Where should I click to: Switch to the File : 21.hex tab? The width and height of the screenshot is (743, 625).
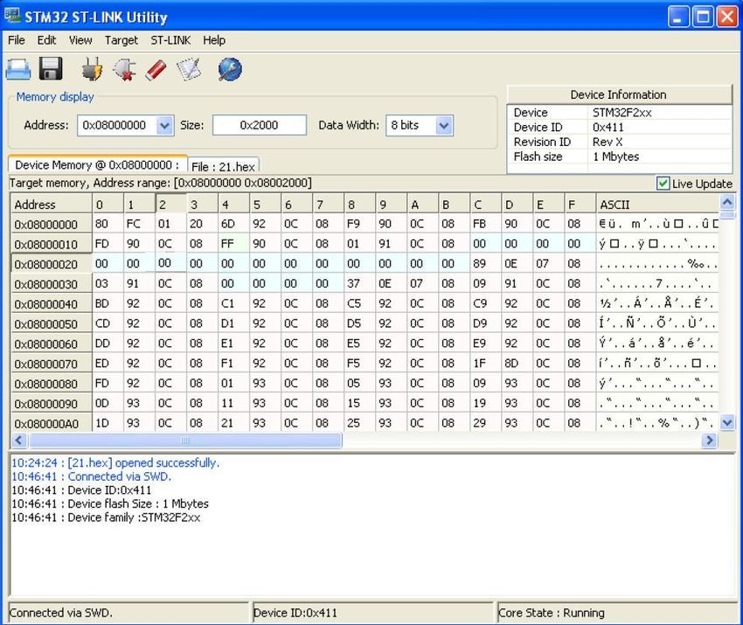coord(224,166)
